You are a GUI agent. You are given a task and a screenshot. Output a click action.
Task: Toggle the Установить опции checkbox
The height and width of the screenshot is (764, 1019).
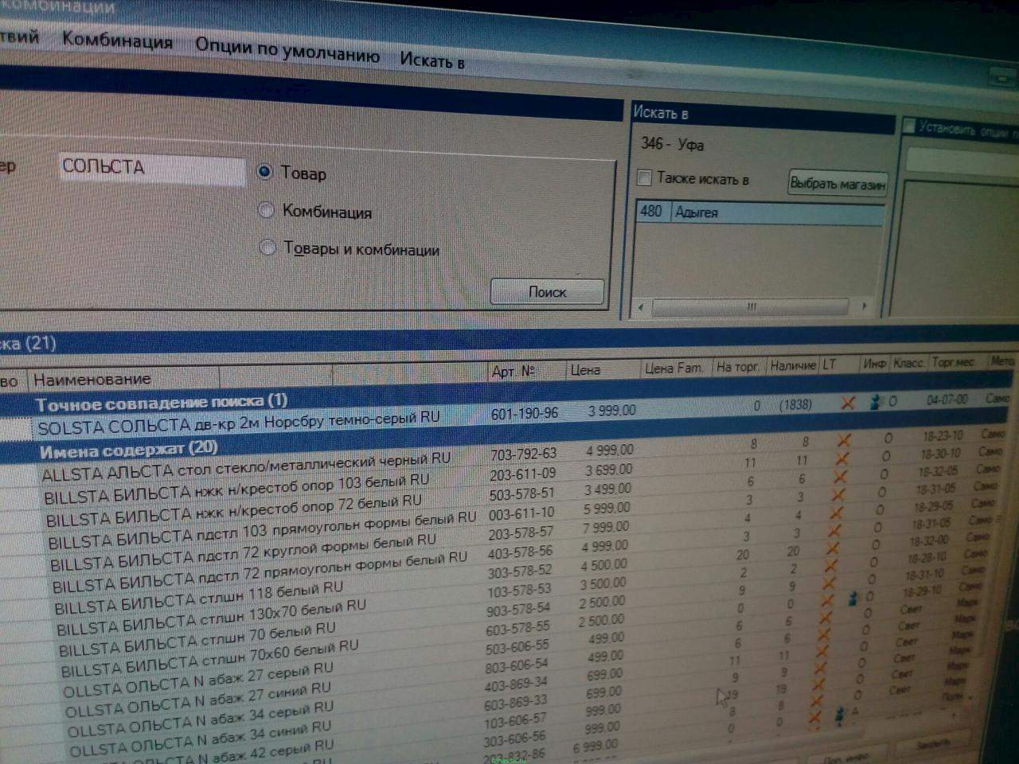coord(909,126)
